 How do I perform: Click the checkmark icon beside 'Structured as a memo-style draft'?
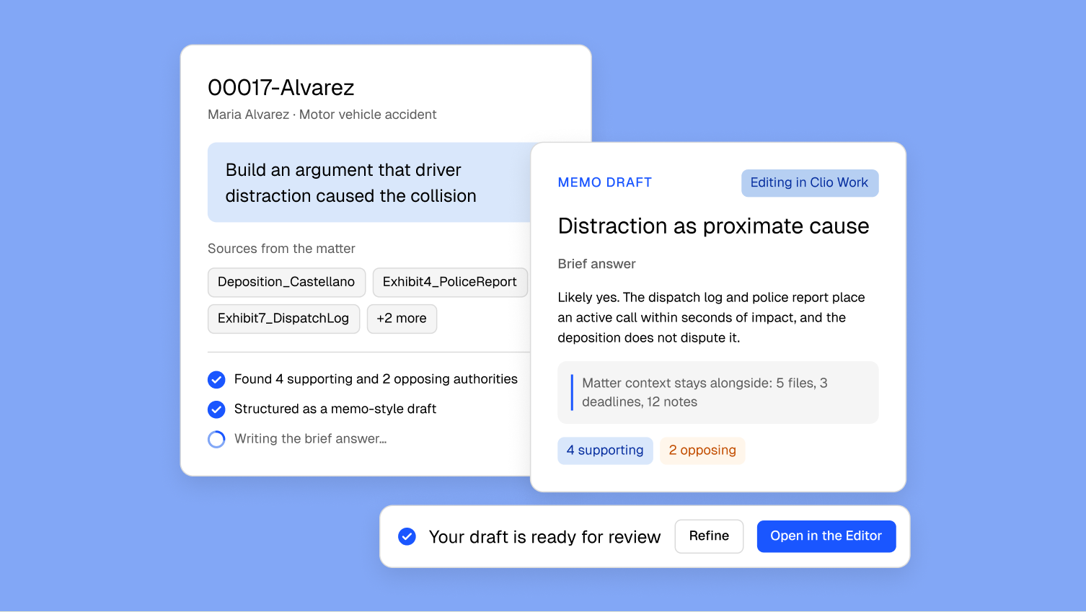216,409
